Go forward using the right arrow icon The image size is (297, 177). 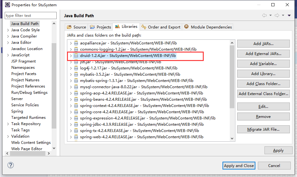click(x=277, y=15)
